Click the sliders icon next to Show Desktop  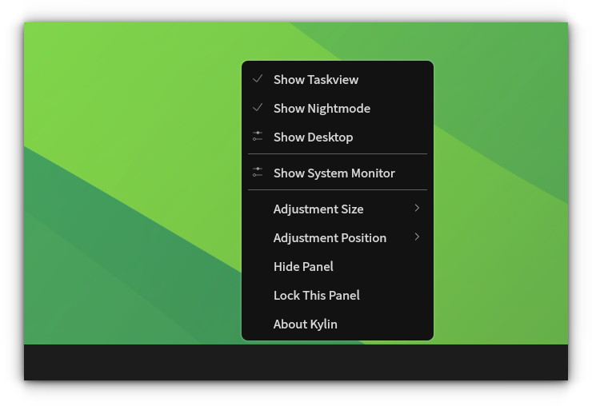(x=258, y=137)
